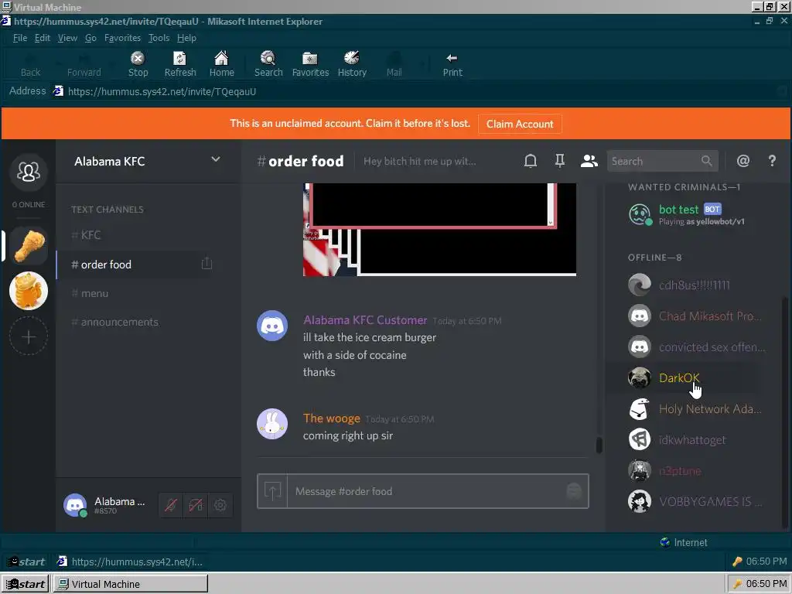Open the emoji picker in message box
The height and width of the screenshot is (594, 792).
point(574,491)
